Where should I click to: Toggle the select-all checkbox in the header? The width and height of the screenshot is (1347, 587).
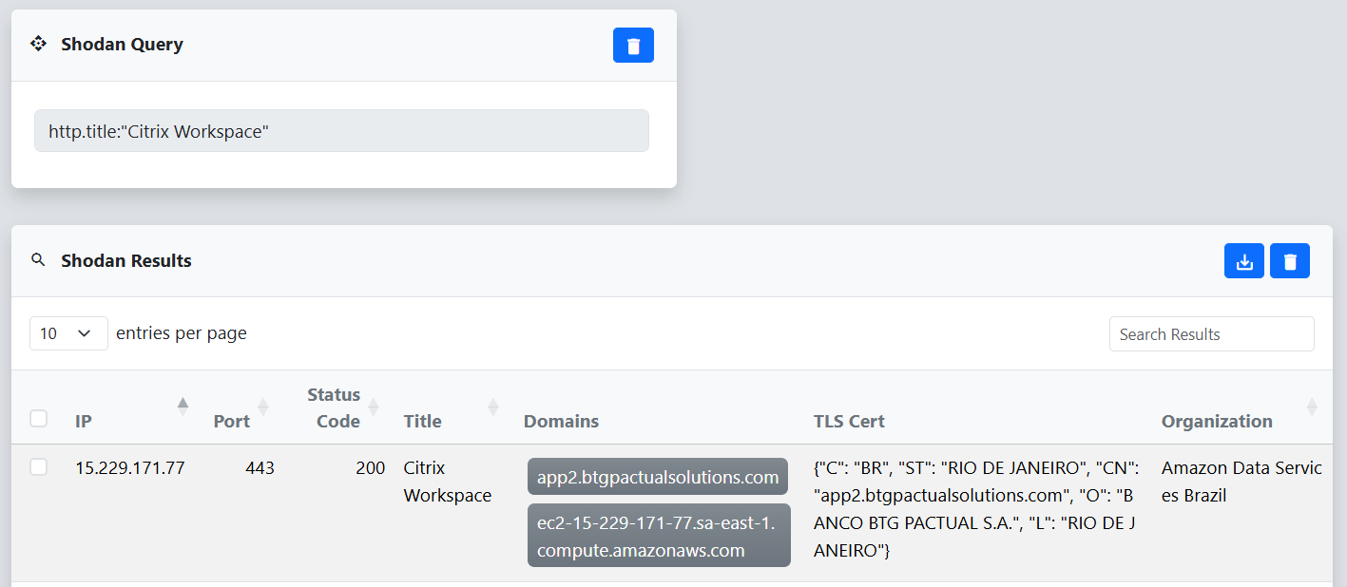39,418
